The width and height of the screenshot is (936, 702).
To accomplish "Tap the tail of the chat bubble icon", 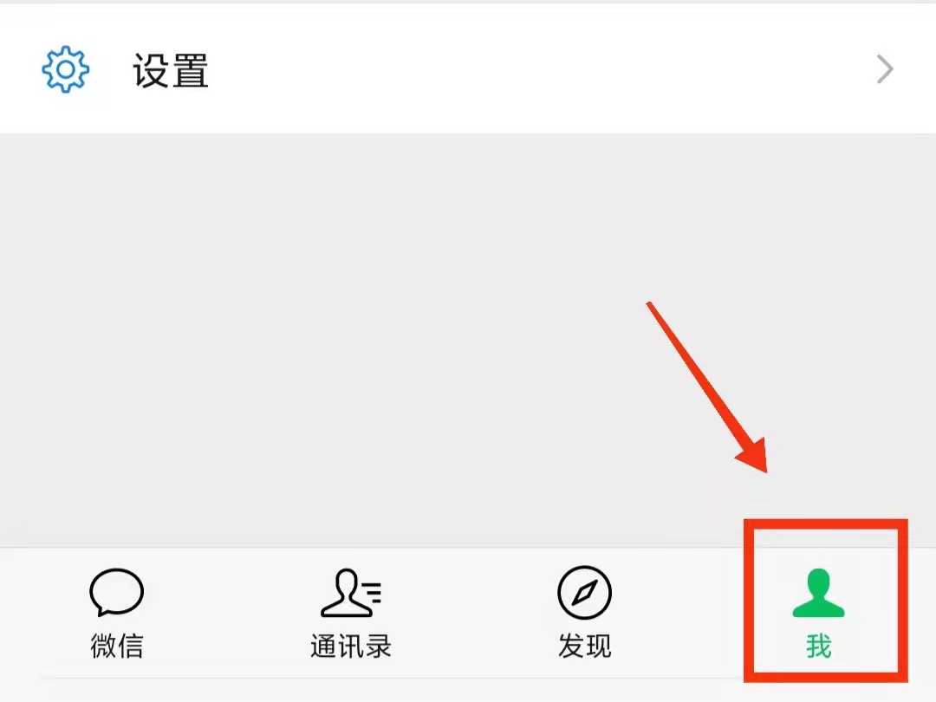I will (x=102, y=611).
